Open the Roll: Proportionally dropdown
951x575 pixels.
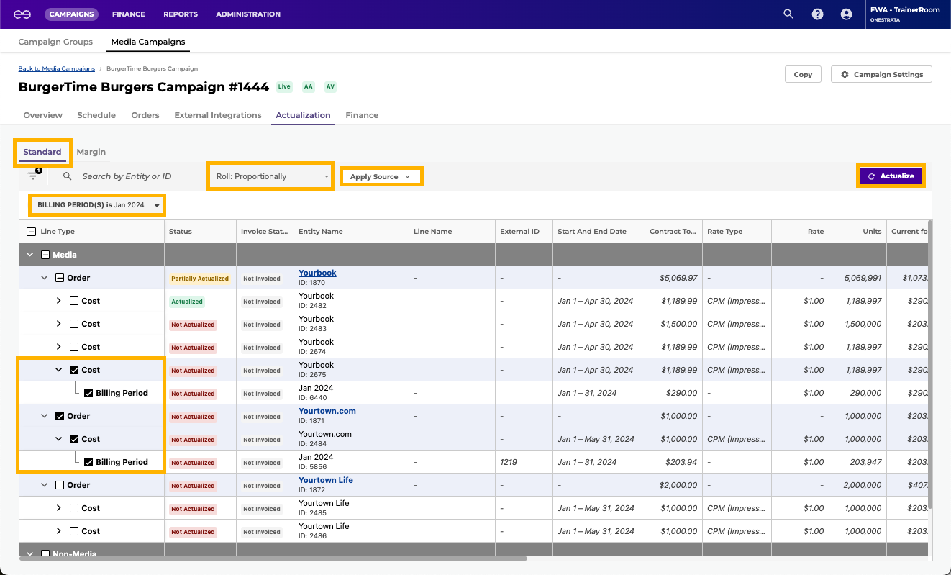coord(270,176)
